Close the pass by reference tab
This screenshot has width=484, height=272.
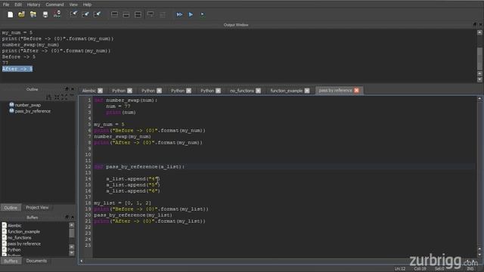(x=356, y=91)
